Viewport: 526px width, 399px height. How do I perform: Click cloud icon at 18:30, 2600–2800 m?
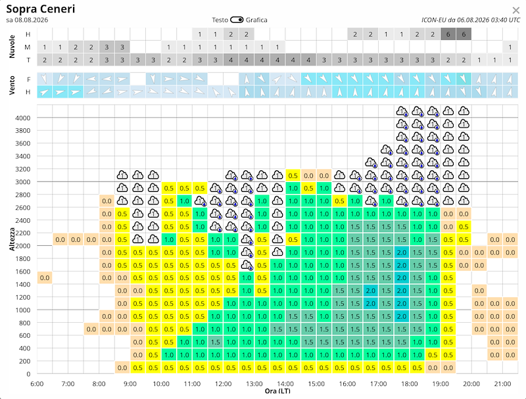433,201
